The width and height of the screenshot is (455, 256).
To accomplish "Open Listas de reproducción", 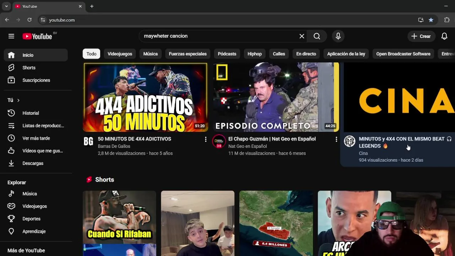I will (x=36, y=126).
